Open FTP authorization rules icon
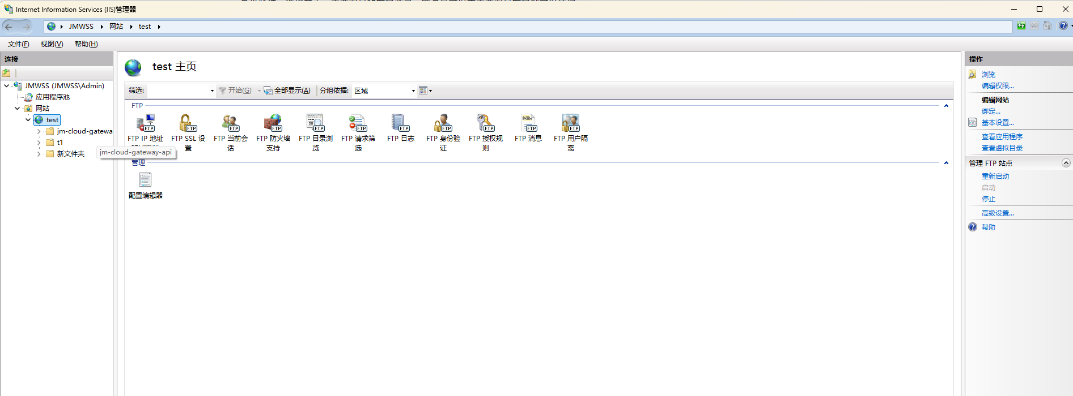The image size is (1073, 396). tap(485, 123)
